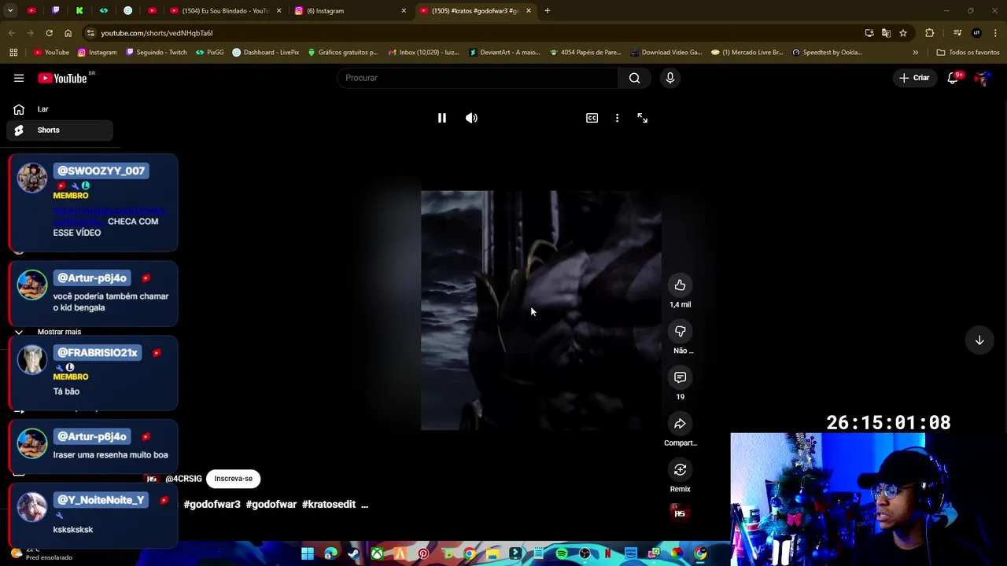Open media controls in Chrome toolbar
The image size is (1007, 566).
click(x=957, y=33)
